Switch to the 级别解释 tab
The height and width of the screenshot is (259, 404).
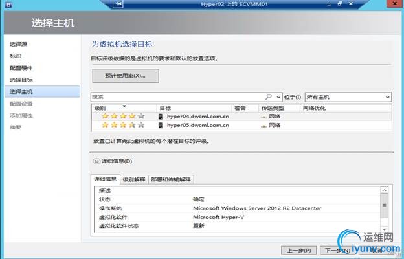click(x=134, y=179)
